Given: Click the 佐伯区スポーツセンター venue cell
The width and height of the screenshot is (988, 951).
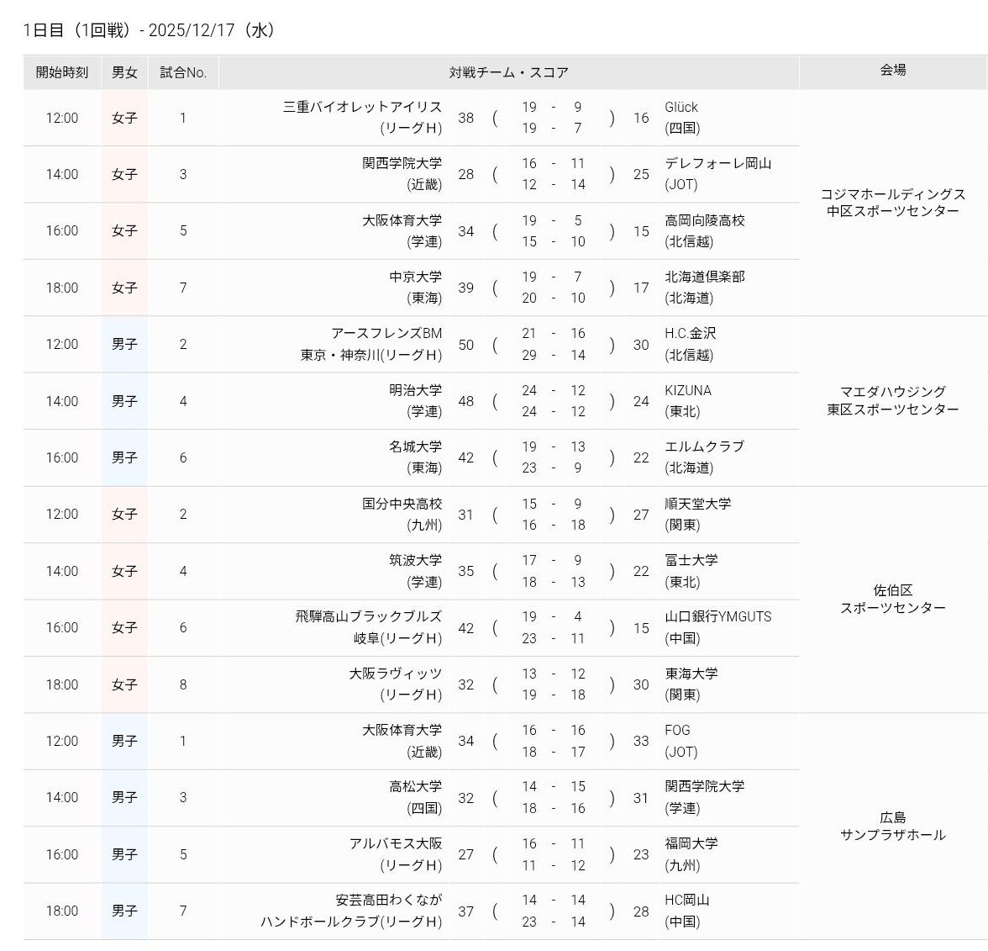Looking at the screenshot, I should 892,599.
